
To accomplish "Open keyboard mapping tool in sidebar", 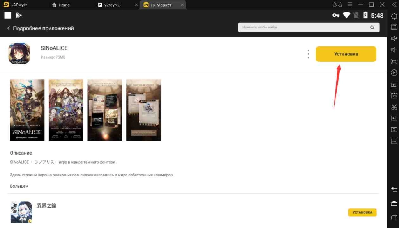I will [394, 27].
